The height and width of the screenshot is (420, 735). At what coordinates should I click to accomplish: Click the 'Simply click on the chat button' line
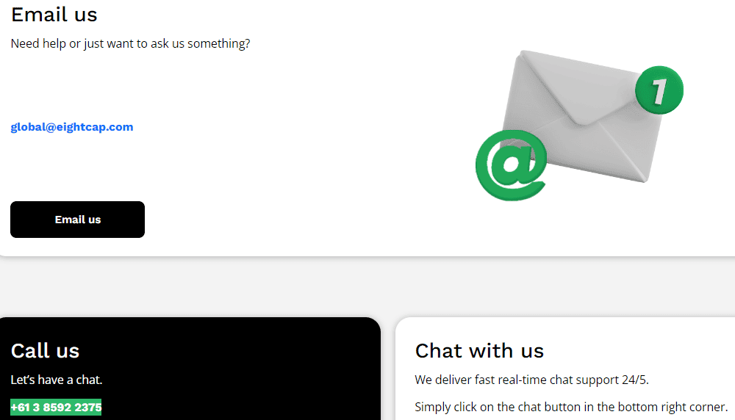[x=571, y=407]
